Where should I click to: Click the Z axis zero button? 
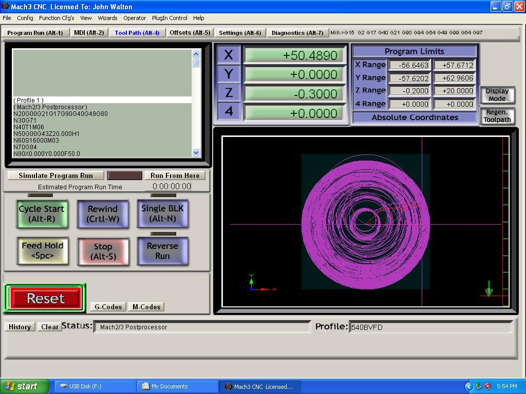click(229, 93)
